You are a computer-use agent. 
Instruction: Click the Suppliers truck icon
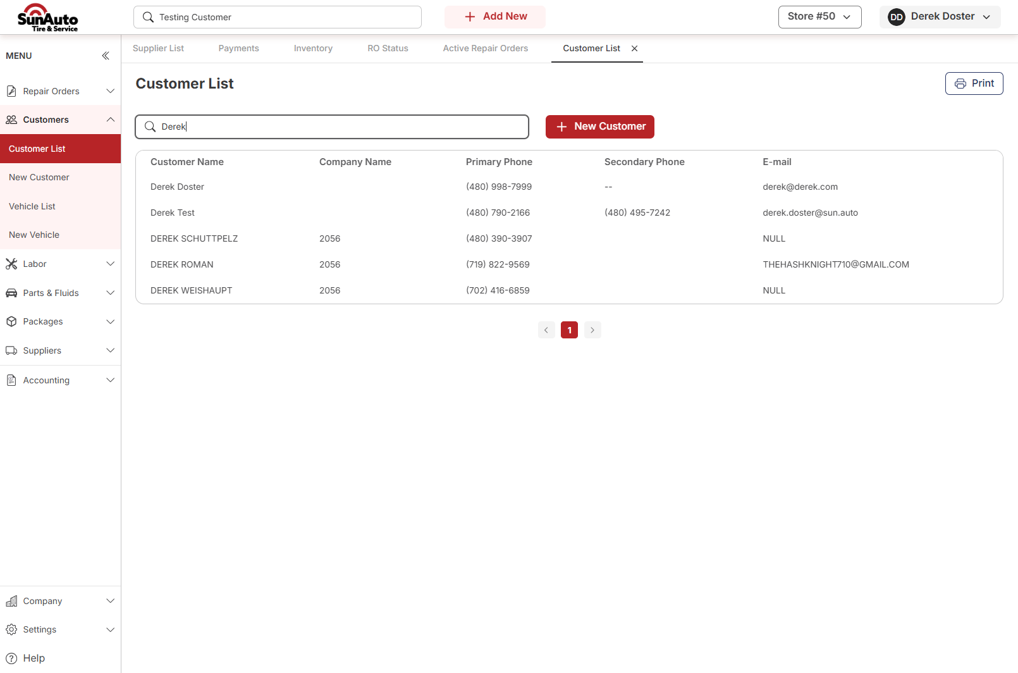point(11,350)
